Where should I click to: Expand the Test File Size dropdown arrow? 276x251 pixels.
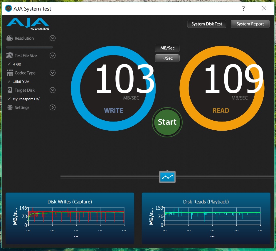[x=53, y=55]
